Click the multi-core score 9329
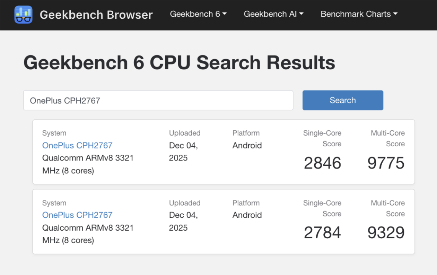Screen dimensions: 437x275 point(386,233)
